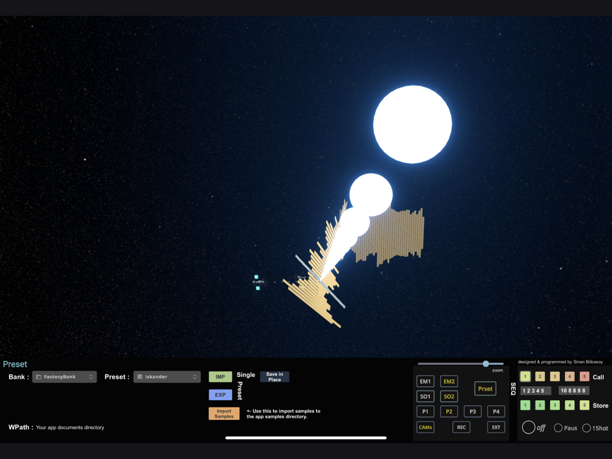Open the Bank dropdown showing FactoryBank
This screenshot has height=459, width=612.
pyautogui.click(x=64, y=376)
